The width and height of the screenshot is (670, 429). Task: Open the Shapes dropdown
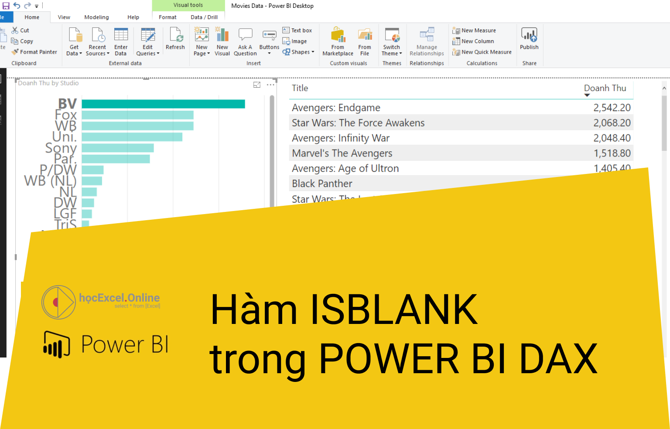coord(298,52)
